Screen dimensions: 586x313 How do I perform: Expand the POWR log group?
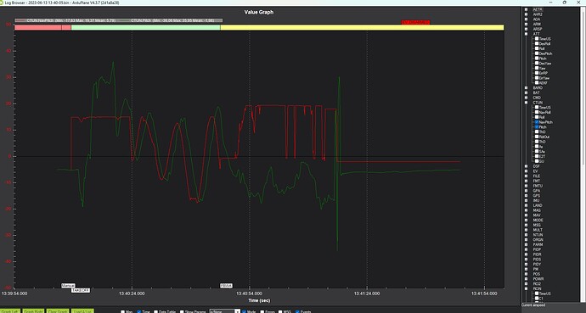point(527,279)
